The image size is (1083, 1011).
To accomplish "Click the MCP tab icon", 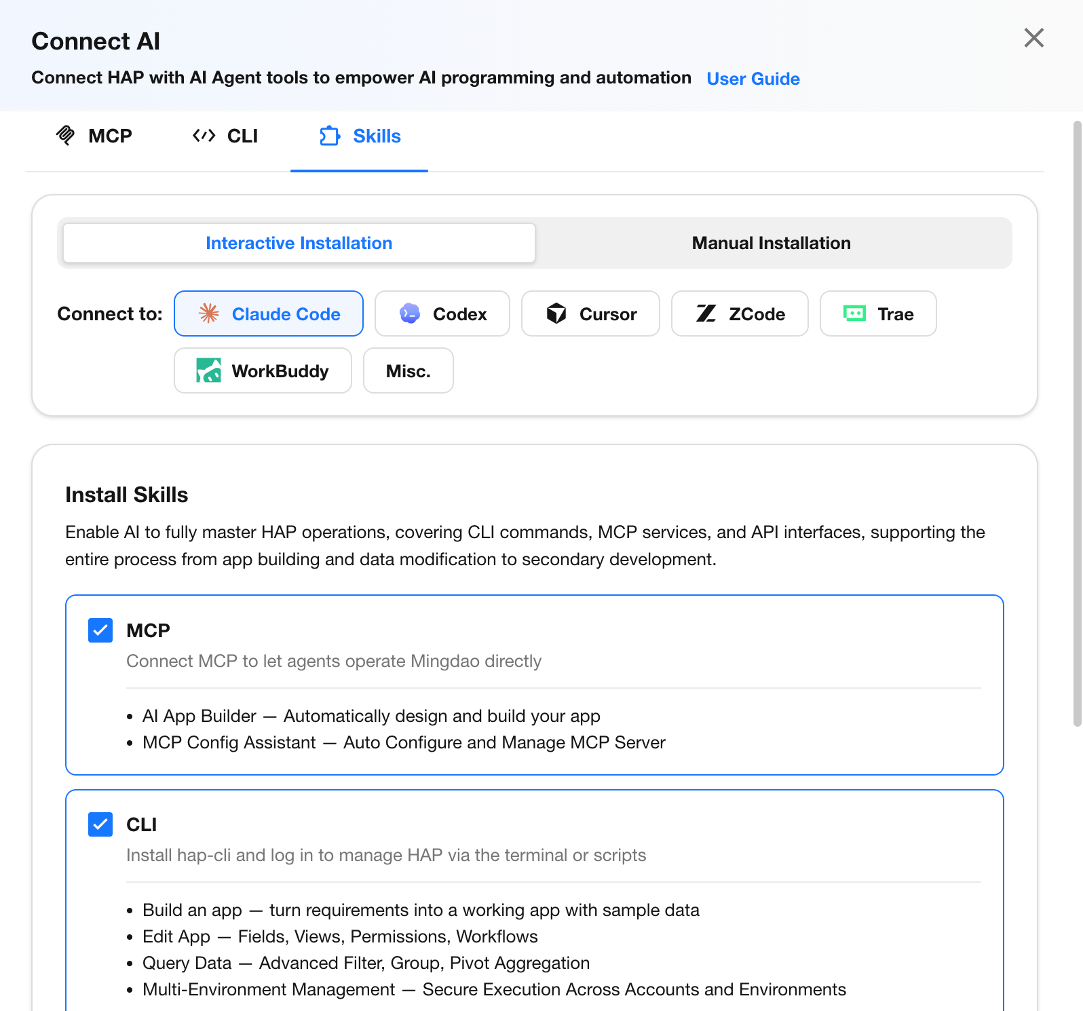I will (x=65, y=136).
